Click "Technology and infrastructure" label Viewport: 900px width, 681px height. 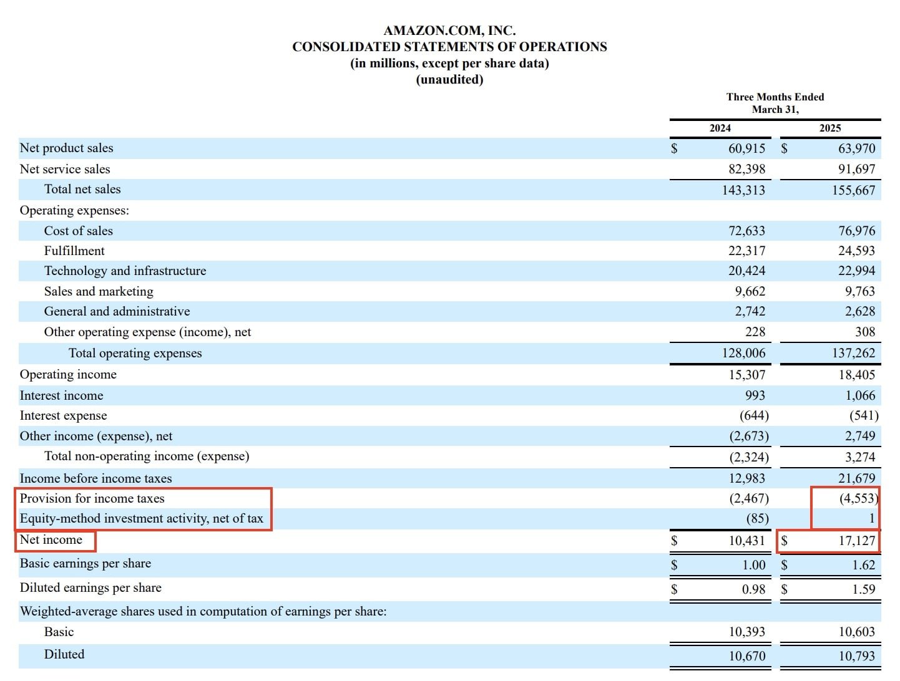coord(125,271)
